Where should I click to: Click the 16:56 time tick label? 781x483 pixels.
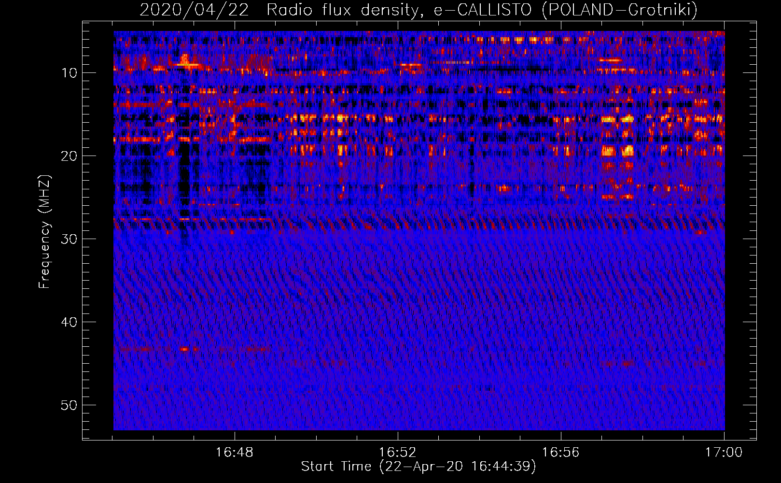[x=561, y=453]
